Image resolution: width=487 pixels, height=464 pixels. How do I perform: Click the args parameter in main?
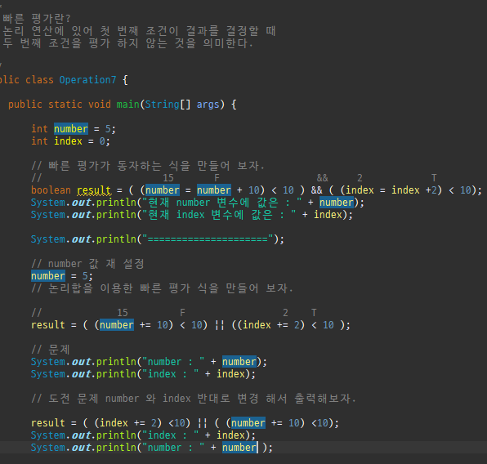tap(208, 105)
